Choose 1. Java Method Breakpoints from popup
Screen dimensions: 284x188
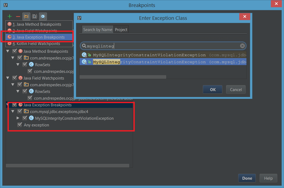pos(39,24)
